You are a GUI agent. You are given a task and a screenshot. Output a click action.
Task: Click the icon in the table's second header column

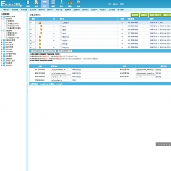click(43, 19)
